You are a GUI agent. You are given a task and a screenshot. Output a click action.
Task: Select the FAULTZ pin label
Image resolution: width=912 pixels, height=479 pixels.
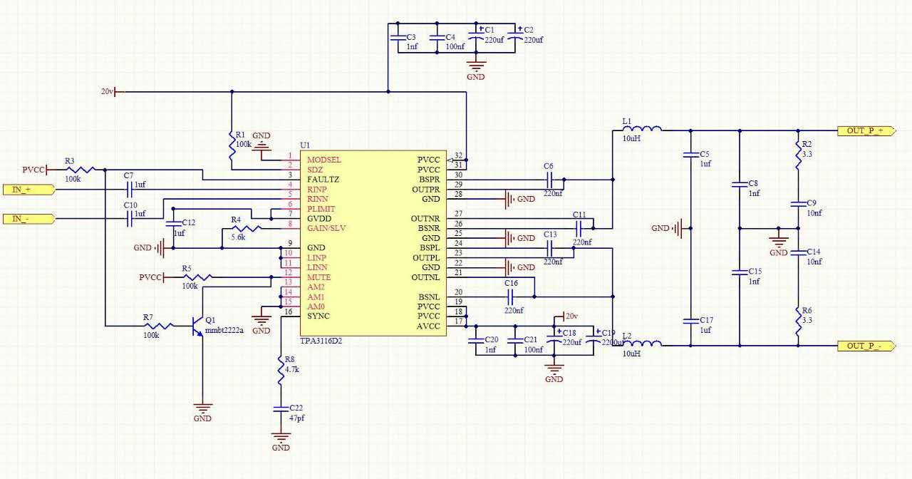[323, 179]
